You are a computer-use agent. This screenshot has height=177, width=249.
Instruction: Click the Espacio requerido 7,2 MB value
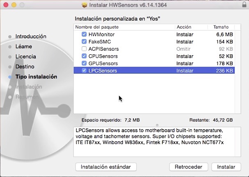(132, 120)
